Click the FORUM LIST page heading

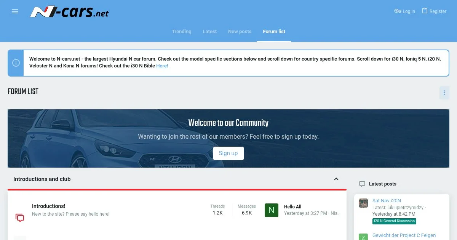click(x=23, y=92)
